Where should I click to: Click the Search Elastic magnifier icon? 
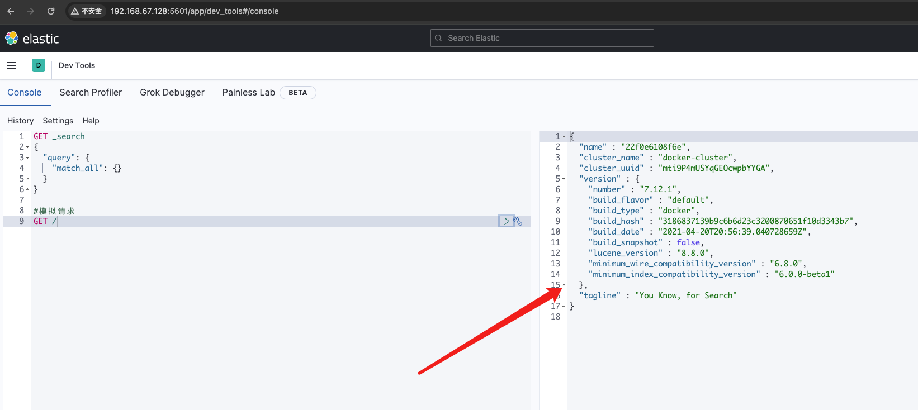pyautogui.click(x=439, y=38)
